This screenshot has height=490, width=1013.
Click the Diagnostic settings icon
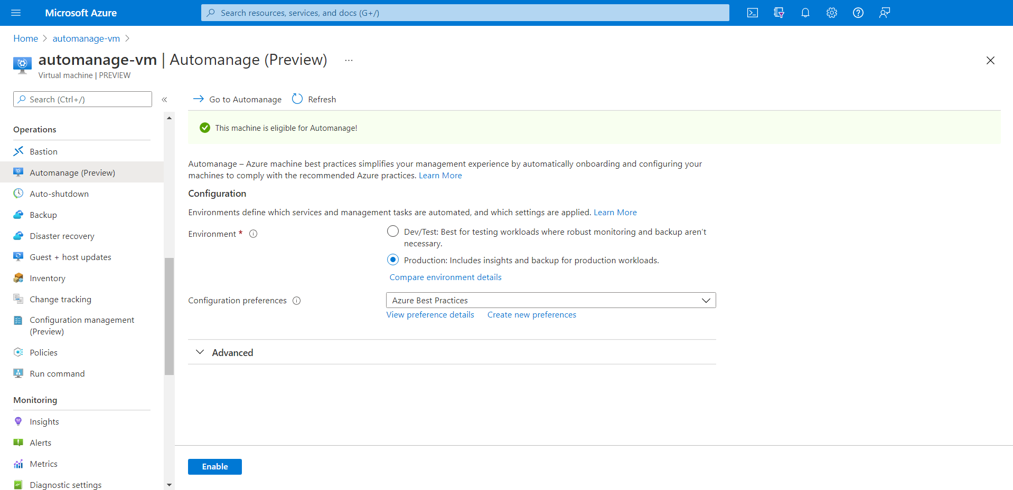point(18,485)
